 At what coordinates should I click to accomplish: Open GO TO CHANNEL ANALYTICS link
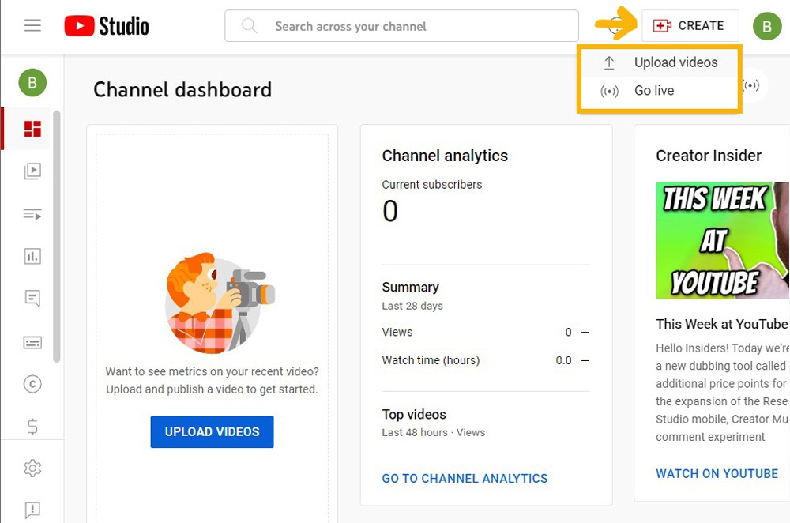point(465,478)
